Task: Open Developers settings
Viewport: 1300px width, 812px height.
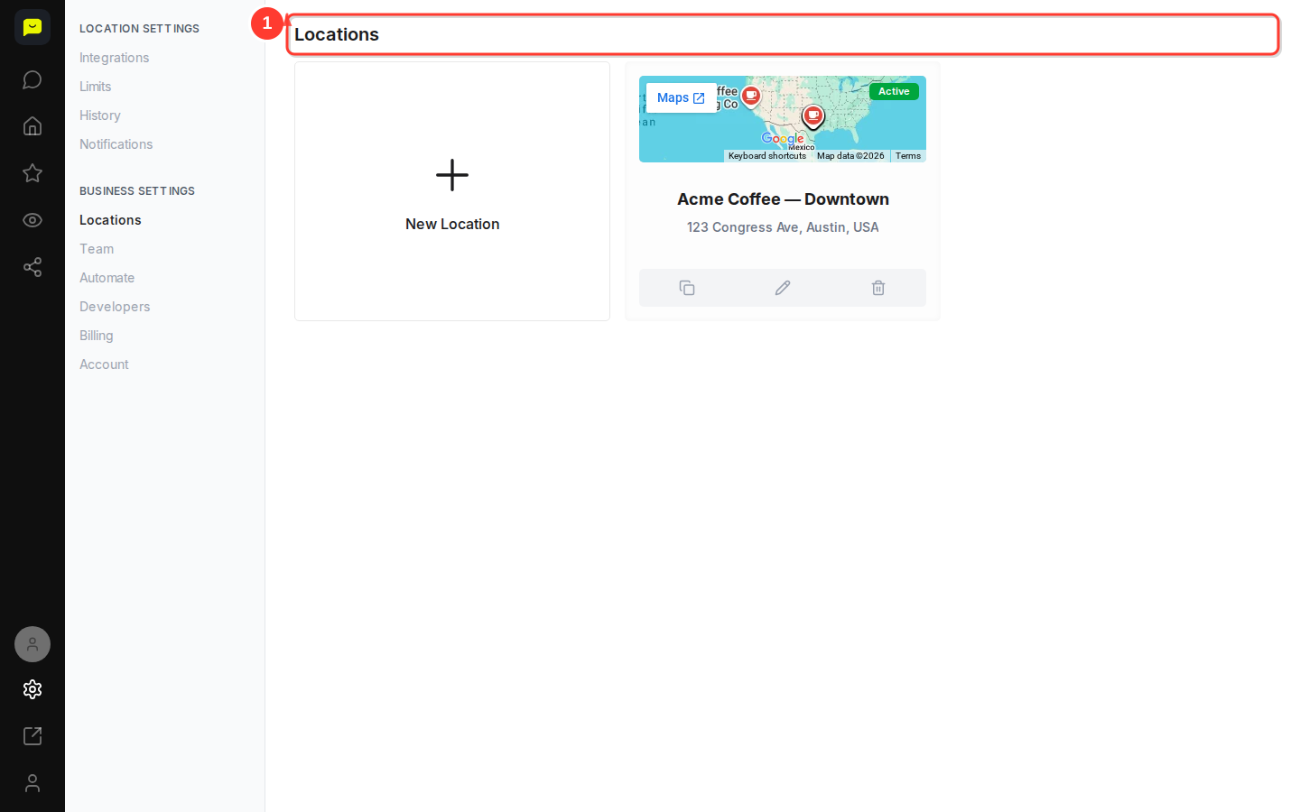Action: pos(115,307)
